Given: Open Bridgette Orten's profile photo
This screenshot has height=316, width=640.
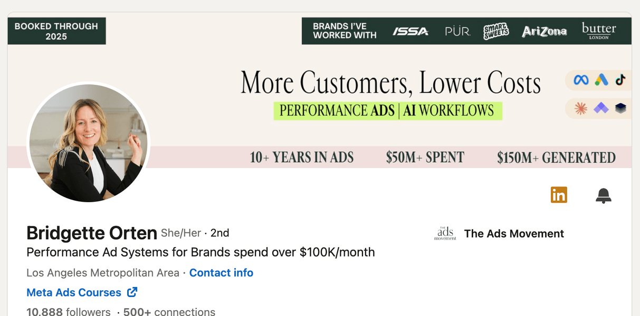Looking at the screenshot, I should click(89, 143).
